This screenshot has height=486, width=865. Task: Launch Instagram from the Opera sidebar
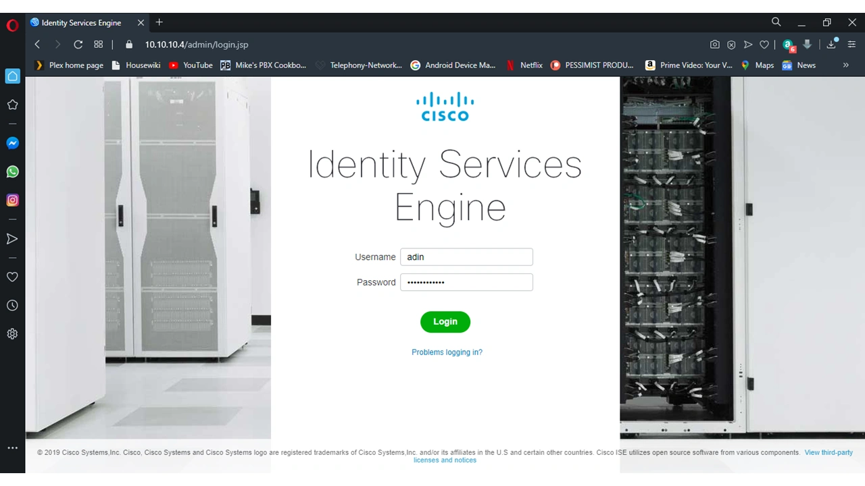12,200
